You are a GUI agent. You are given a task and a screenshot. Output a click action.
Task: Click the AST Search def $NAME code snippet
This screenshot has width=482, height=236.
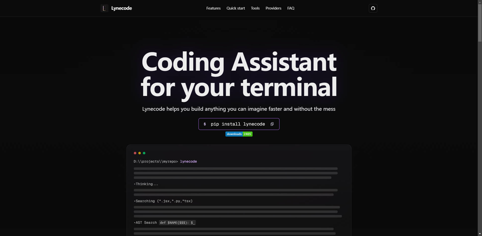[x=177, y=222]
